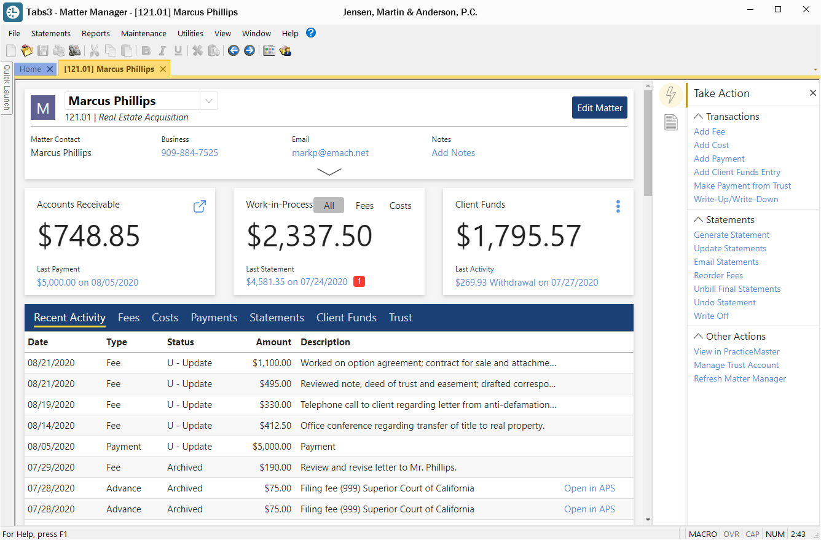The image size is (821, 540).
Task: Click the Save floppy disk toolbar icon
Action: 43,50
